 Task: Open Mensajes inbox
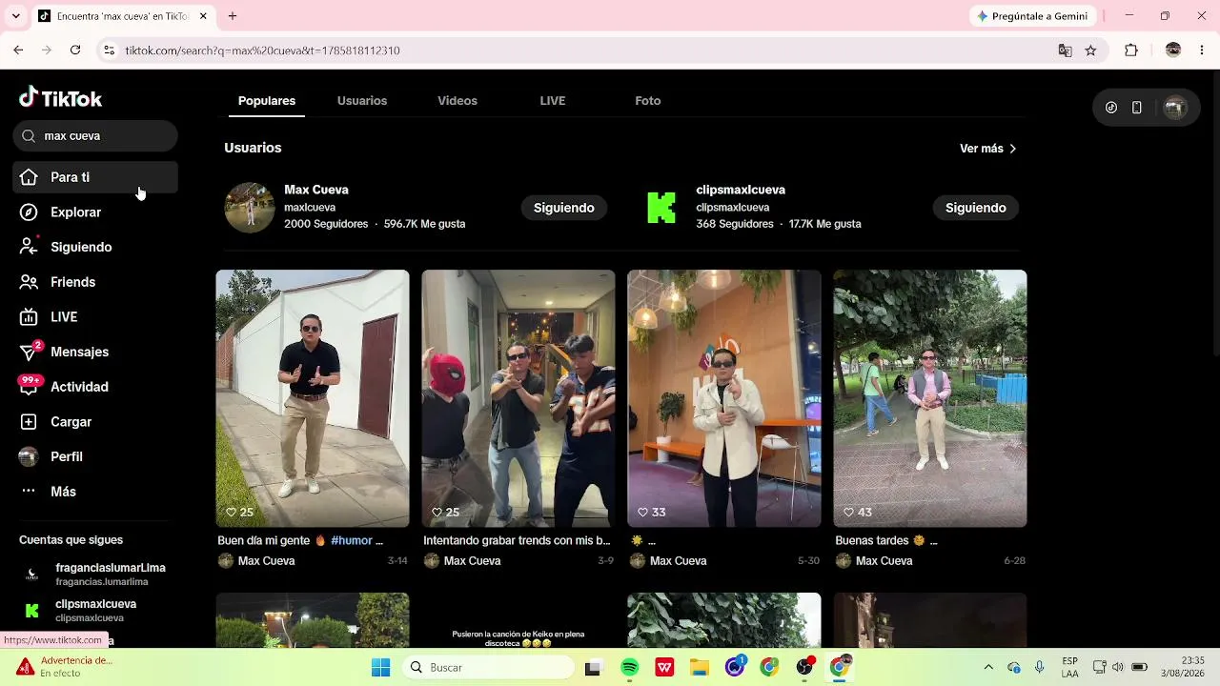coord(95,352)
